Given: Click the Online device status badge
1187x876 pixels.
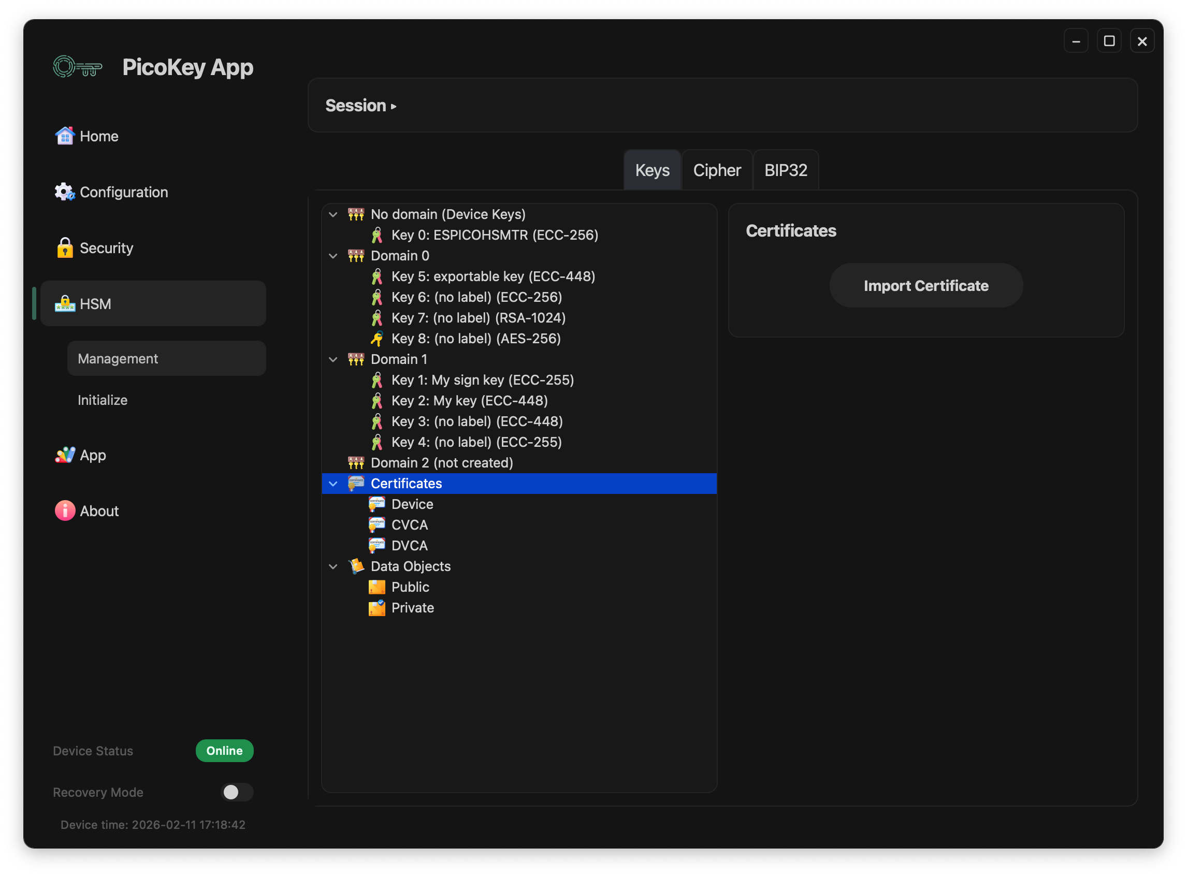Looking at the screenshot, I should click(224, 751).
